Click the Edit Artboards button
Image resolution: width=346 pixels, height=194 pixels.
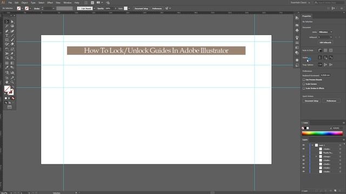click(x=325, y=43)
